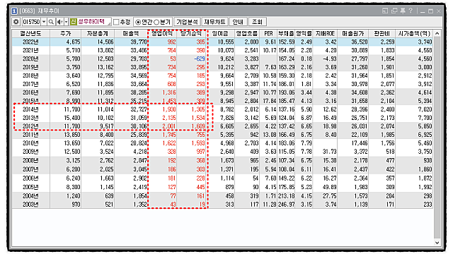
Task: Click the 잉여금 column header
Action: point(220,33)
